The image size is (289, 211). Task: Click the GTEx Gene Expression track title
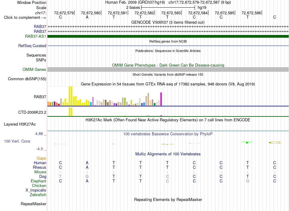(x=168, y=84)
